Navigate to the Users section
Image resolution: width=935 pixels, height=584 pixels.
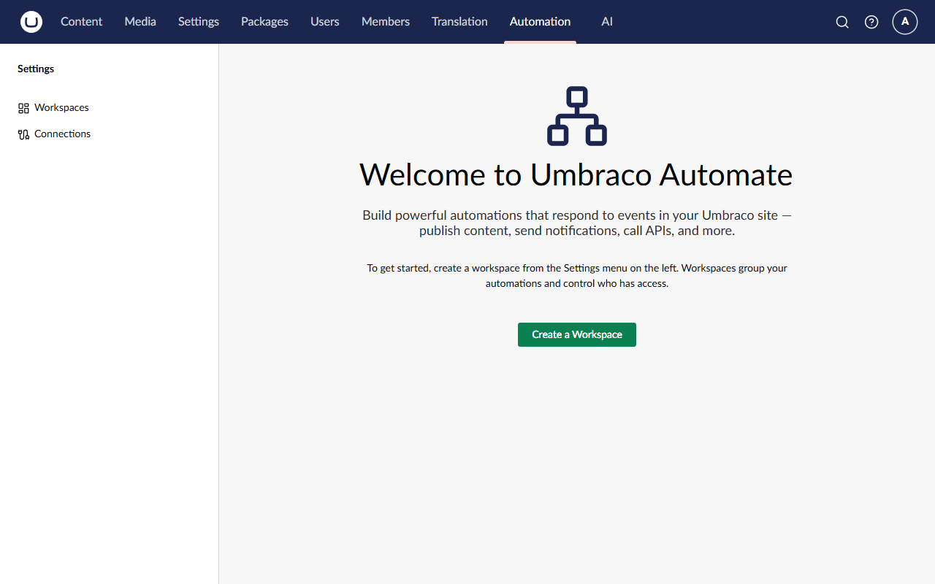pyautogui.click(x=325, y=22)
